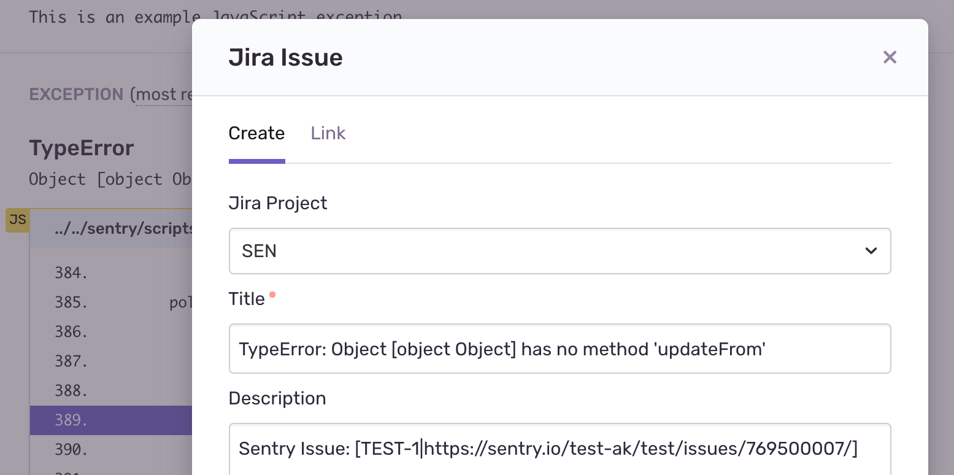The height and width of the screenshot is (475, 954).
Task: Click line number 384 in the stack trace
Action: (70, 273)
